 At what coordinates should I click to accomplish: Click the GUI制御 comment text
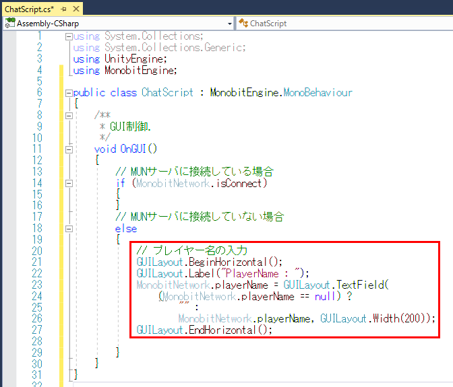(x=130, y=127)
